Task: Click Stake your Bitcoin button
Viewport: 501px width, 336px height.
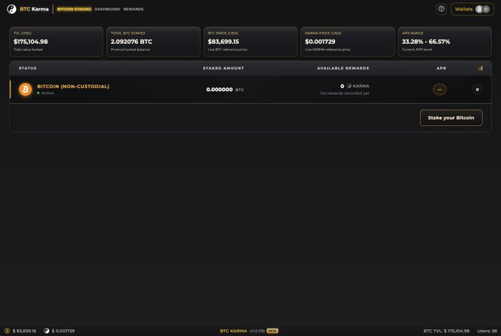Action: (x=451, y=118)
